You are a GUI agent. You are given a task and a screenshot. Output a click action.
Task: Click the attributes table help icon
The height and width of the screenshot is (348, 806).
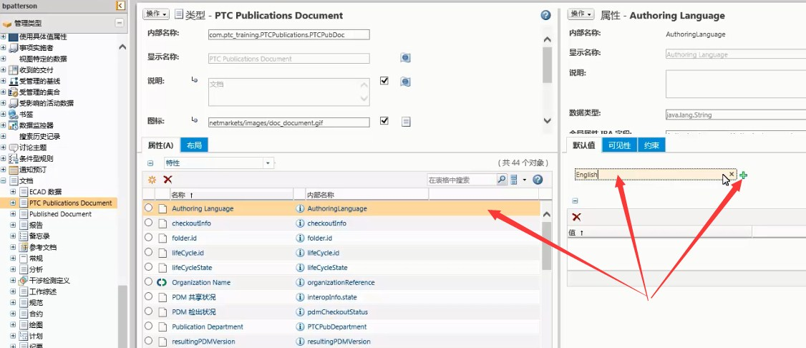pyautogui.click(x=538, y=180)
